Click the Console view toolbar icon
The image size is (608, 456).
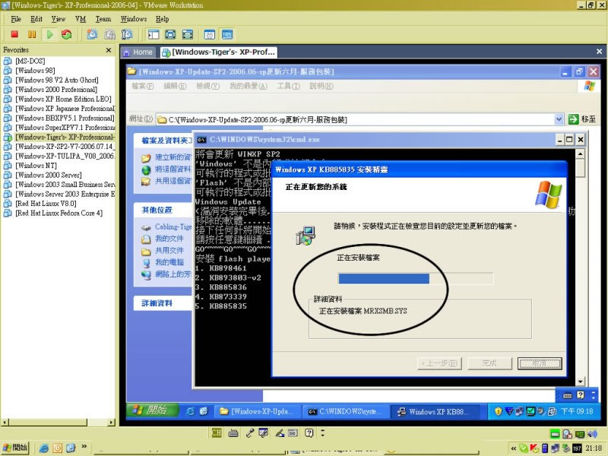[227, 34]
